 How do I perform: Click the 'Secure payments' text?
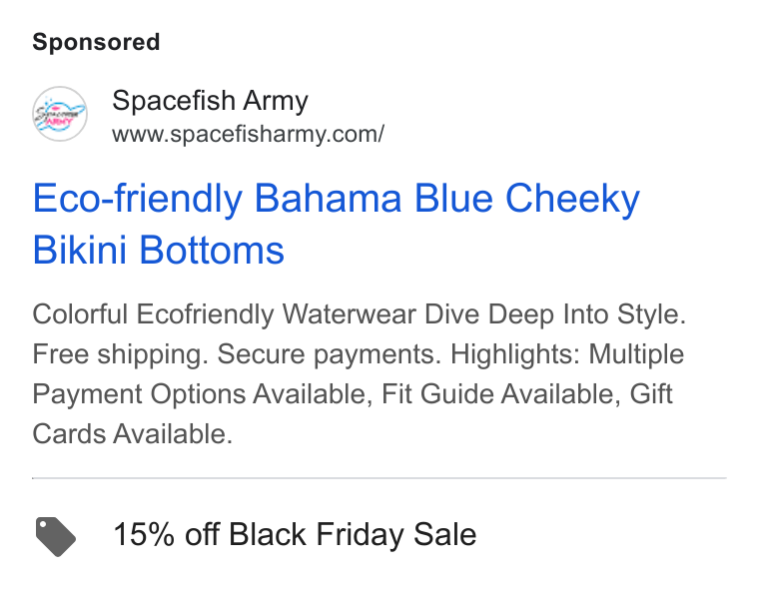326,354
